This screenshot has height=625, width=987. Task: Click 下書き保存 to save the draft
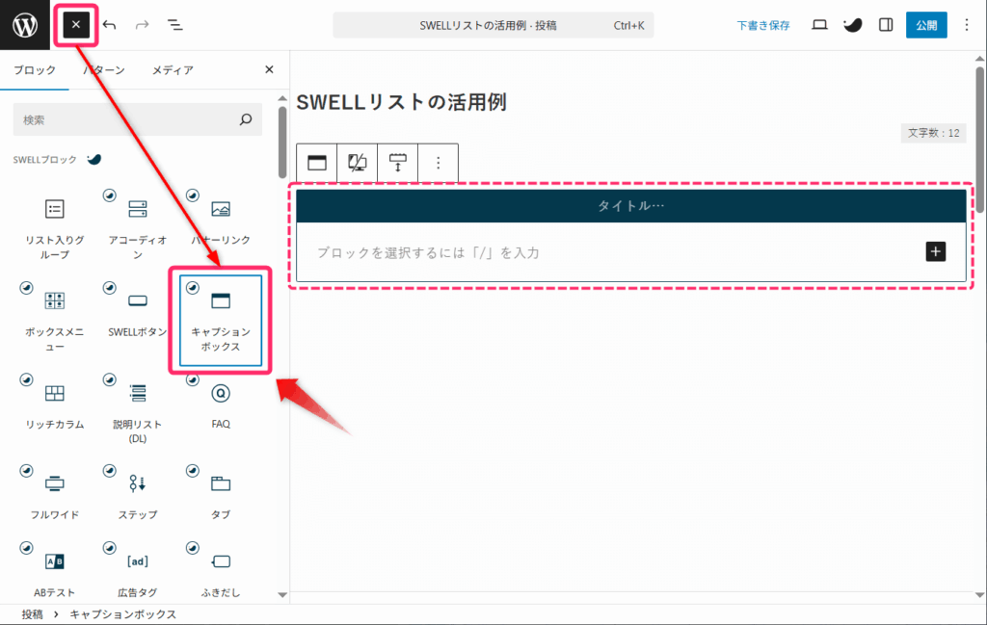[x=763, y=26]
